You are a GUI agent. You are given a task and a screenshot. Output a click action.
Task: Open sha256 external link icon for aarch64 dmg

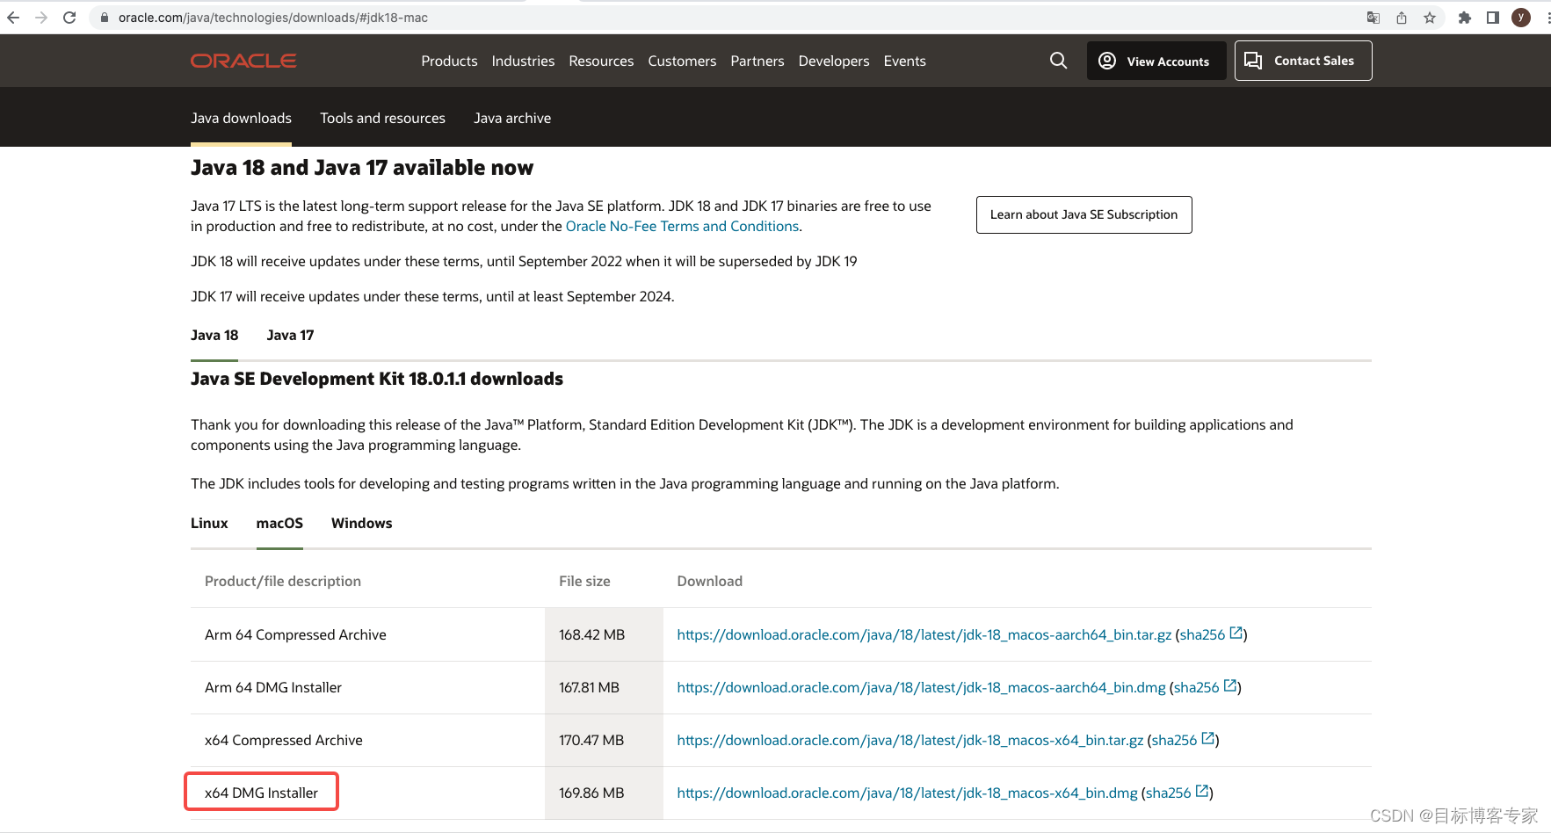point(1230,686)
